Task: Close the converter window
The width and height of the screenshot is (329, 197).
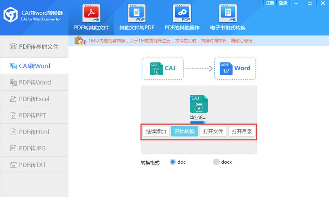Action: point(323,3)
